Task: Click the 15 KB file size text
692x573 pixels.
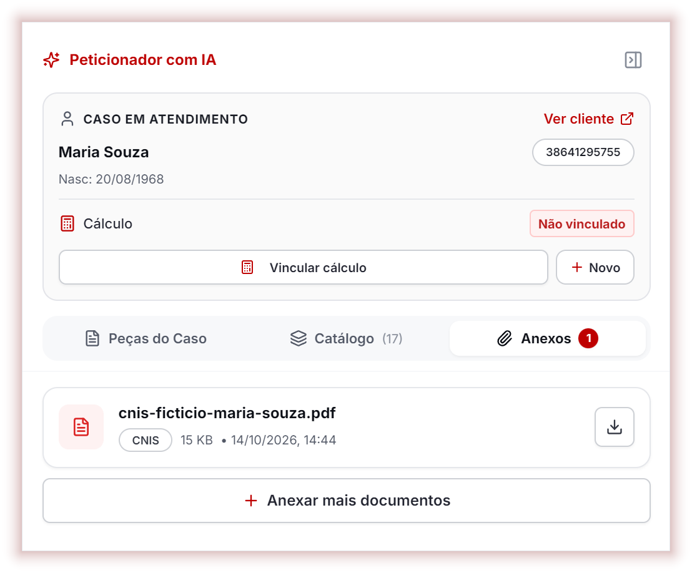Action: [196, 440]
